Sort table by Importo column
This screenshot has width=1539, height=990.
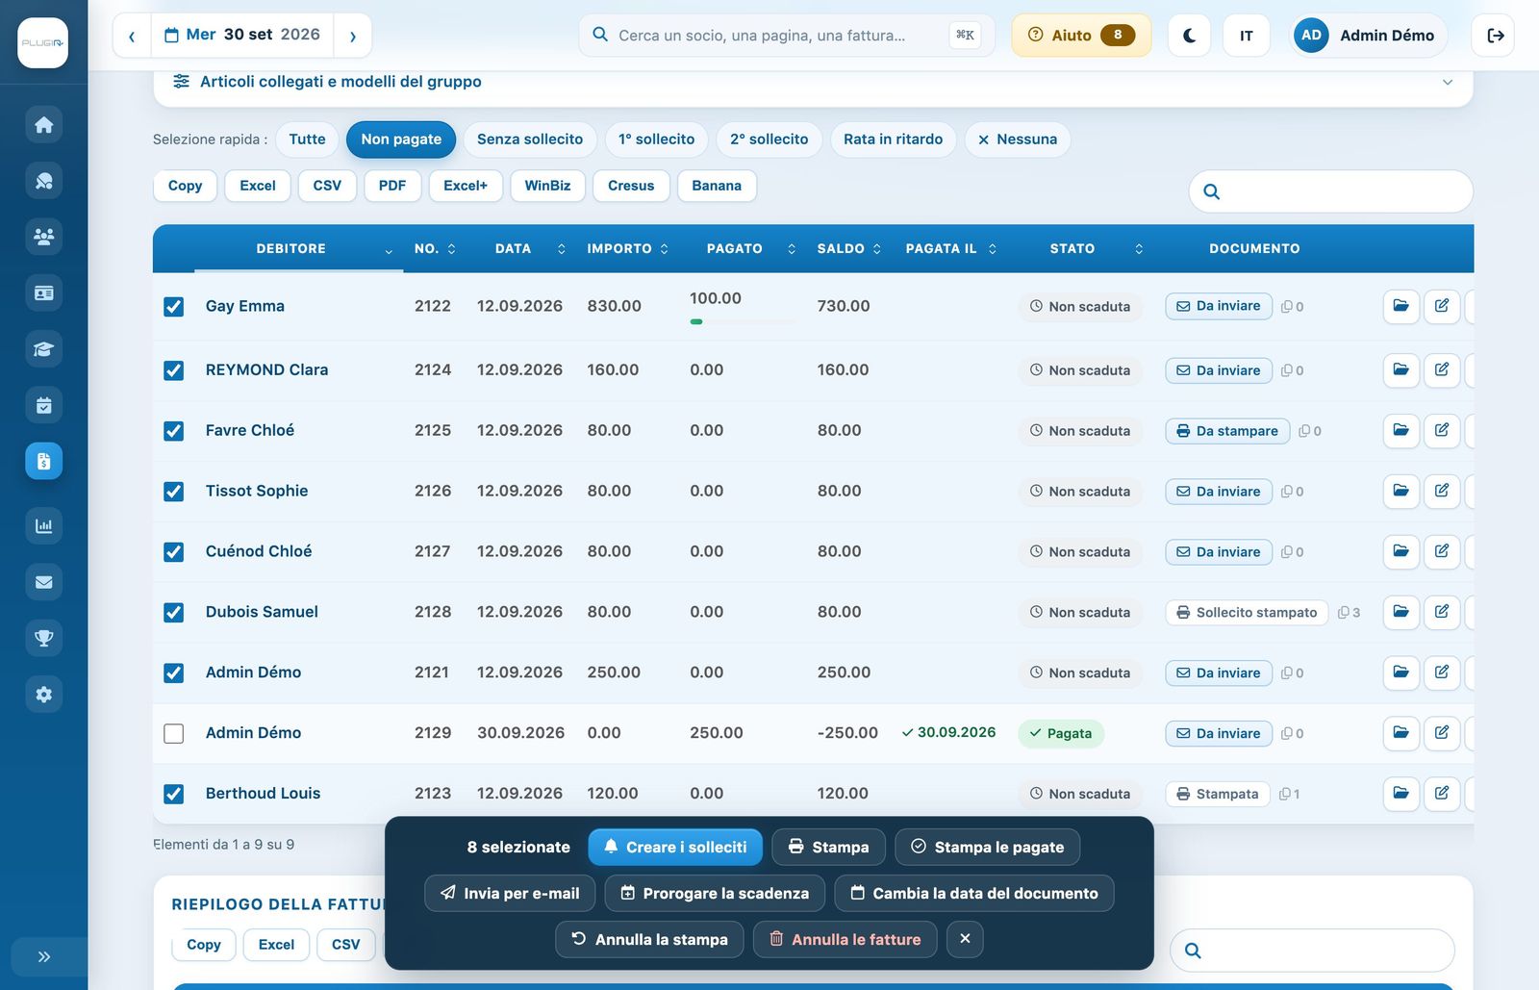(x=627, y=248)
